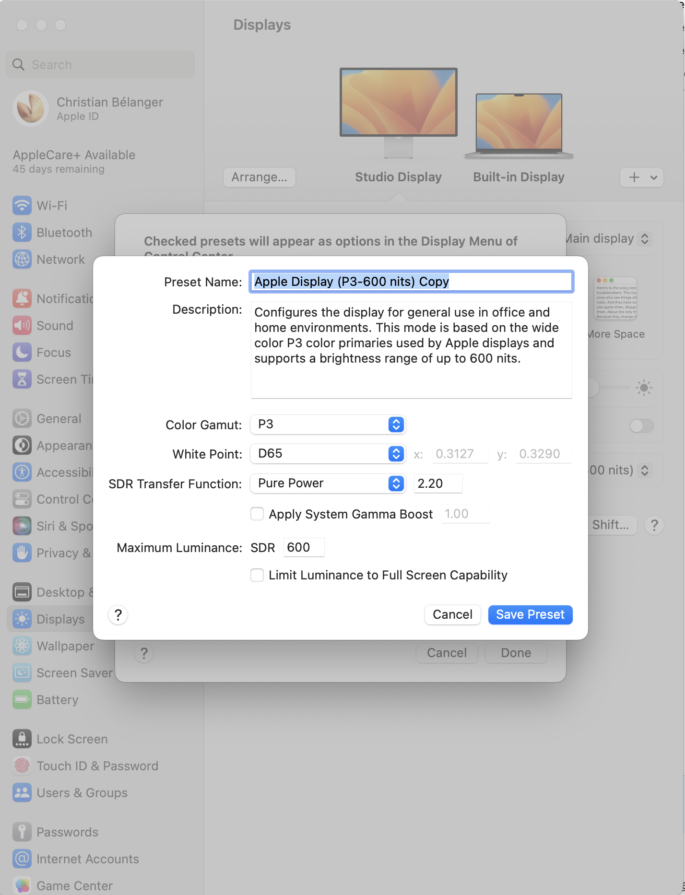Viewport: 685px width, 895px height.
Task: Open Screen Time hourglass icon
Action: point(22,379)
